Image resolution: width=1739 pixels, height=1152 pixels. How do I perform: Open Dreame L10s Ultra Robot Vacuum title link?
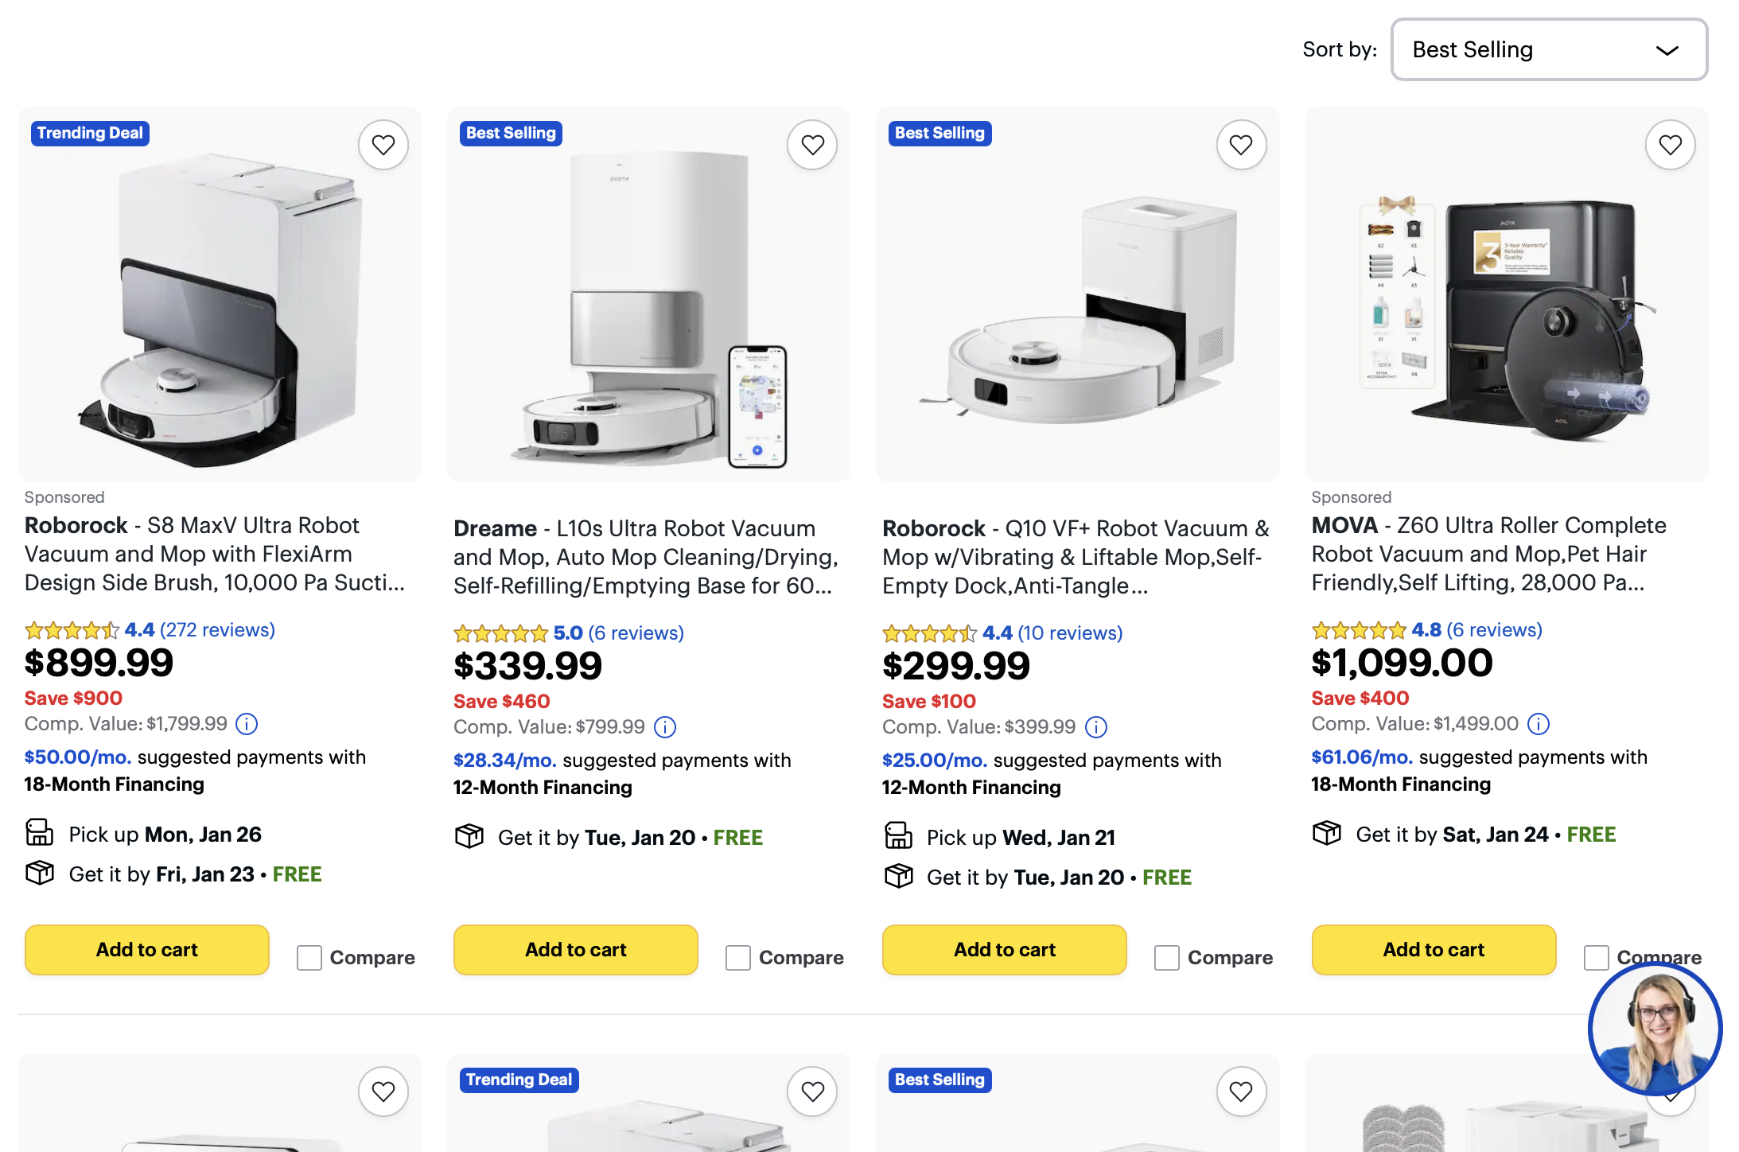pos(644,557)
